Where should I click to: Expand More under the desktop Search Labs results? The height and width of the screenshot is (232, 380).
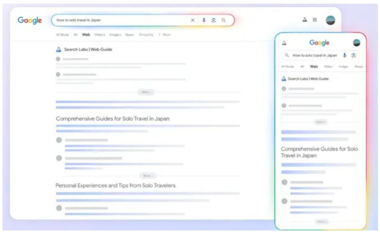tap(146, 92)
